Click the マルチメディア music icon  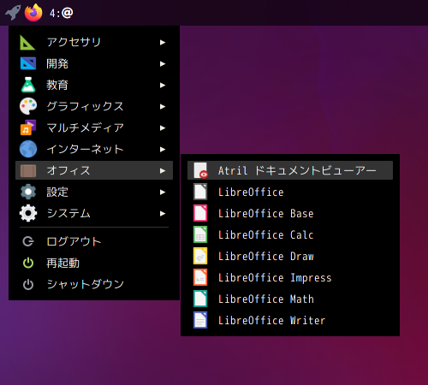(28, 127)
